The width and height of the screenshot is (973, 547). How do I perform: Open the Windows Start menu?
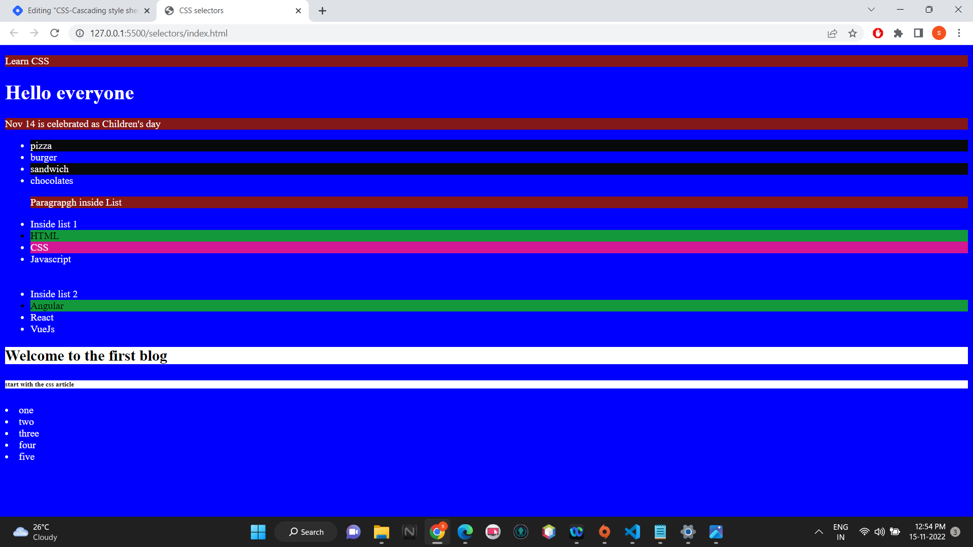(258, 532)
